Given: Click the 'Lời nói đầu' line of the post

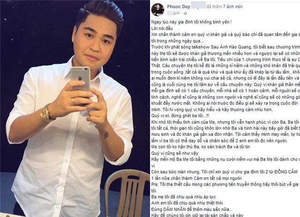Looking at the screenshot, I should pos(162,28).
